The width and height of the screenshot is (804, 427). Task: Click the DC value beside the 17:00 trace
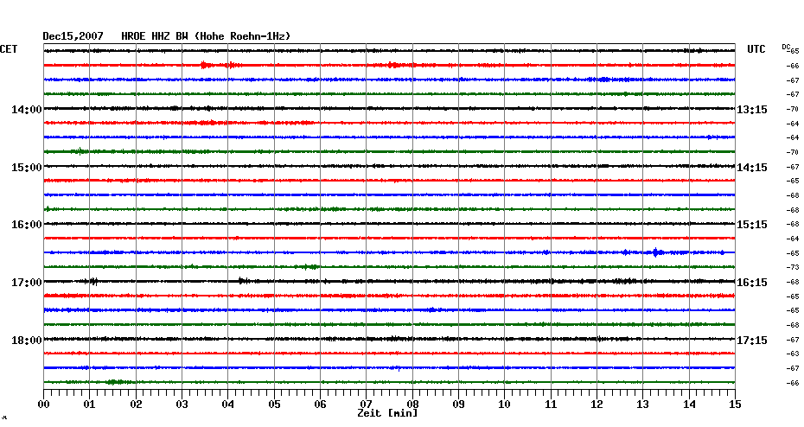(x=793, y=282)
